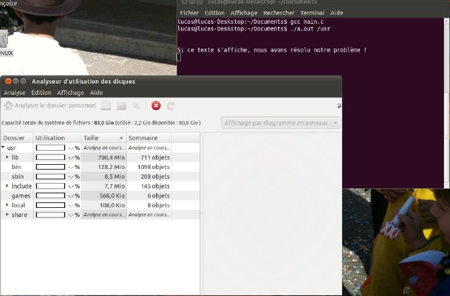Viewport: 450px width, 296px height.
Task: Collapse the usr folder tree
Action: click(x=3, y=148)
